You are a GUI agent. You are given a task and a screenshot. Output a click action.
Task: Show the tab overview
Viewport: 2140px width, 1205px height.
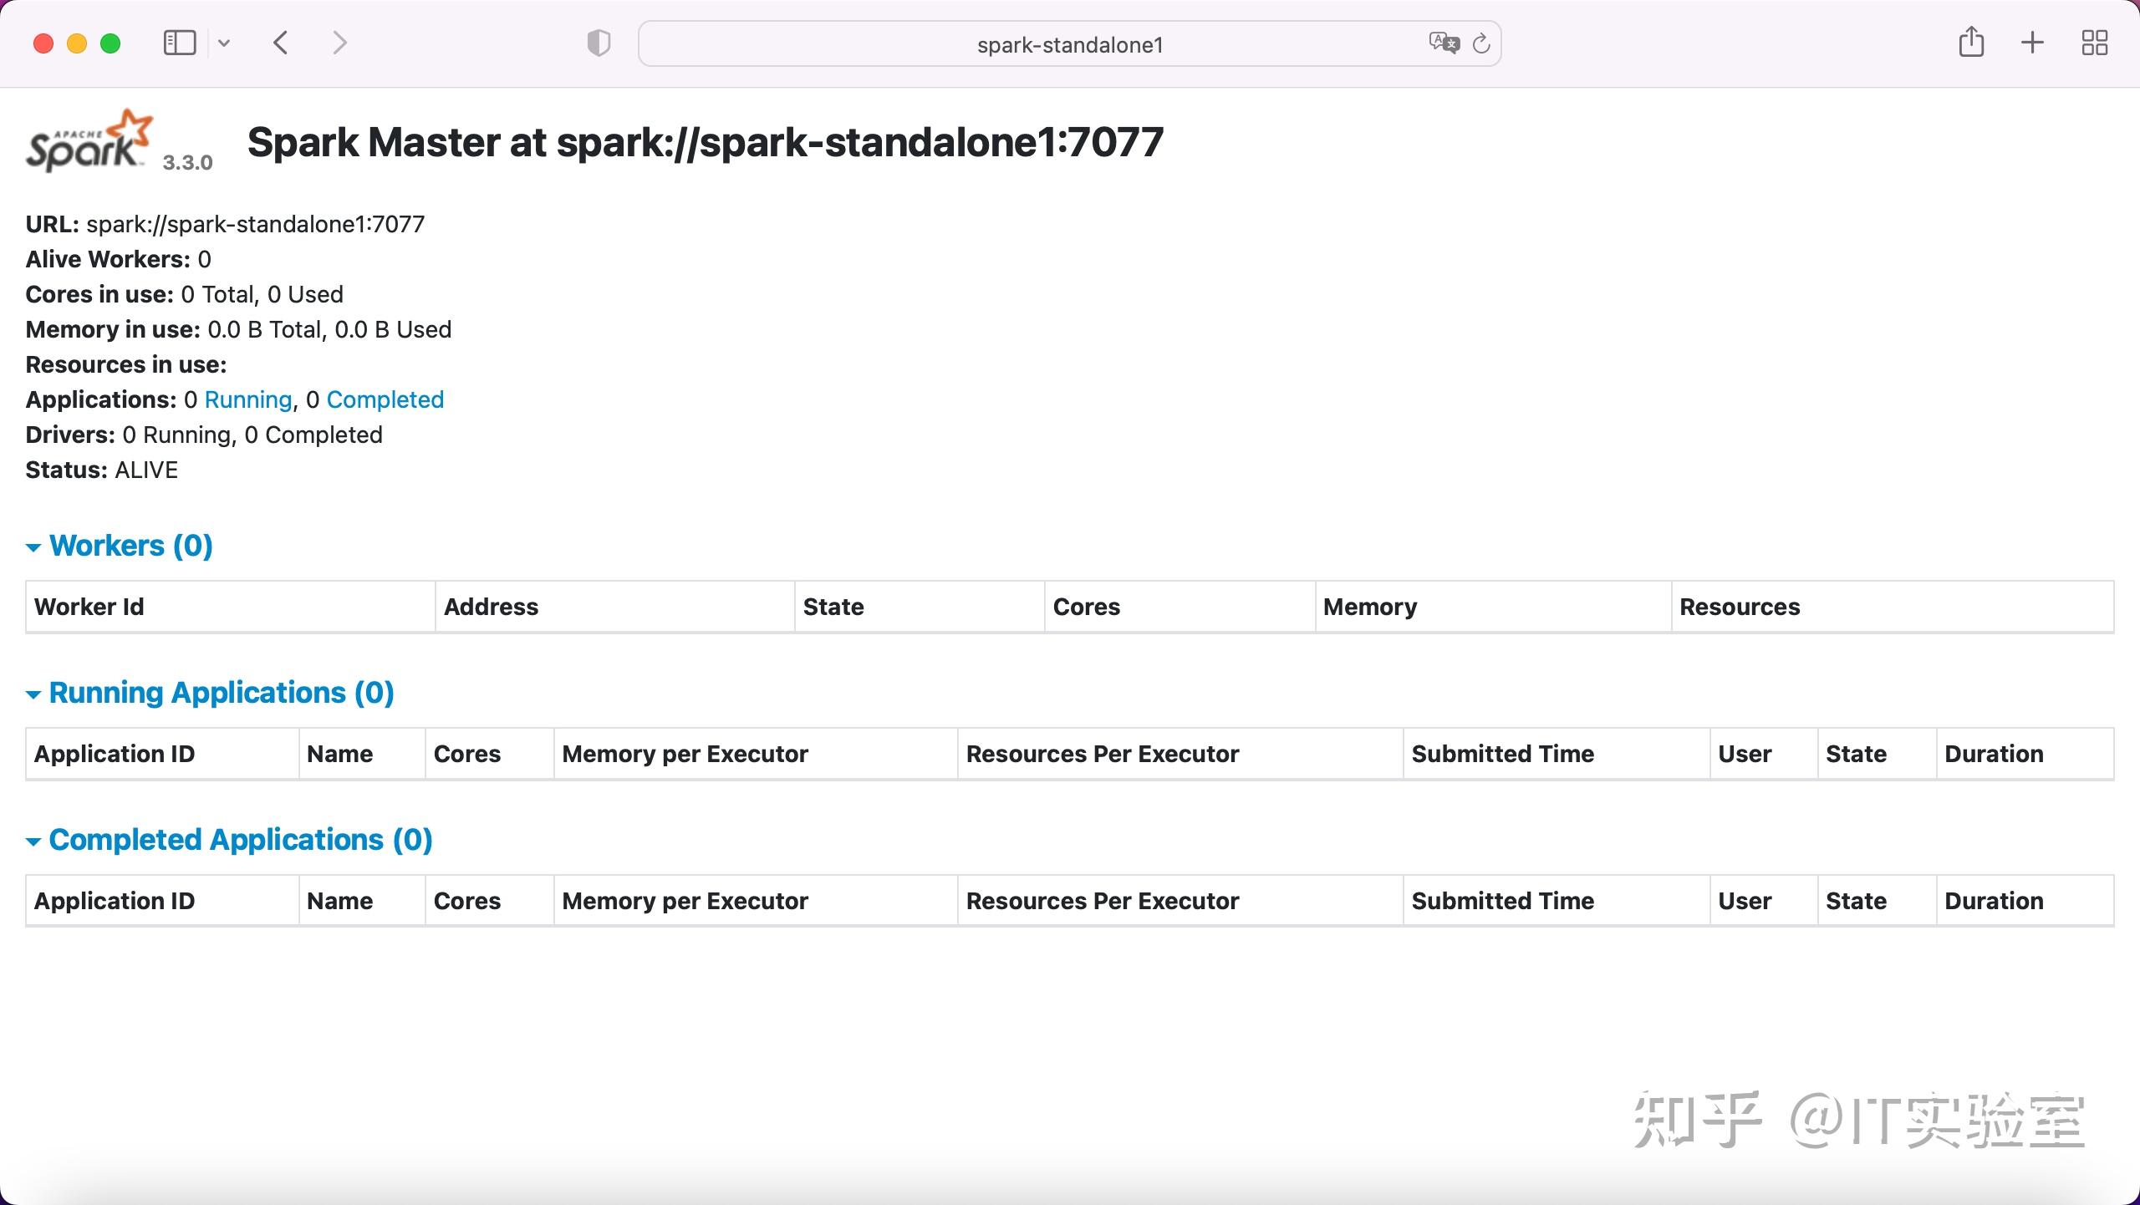pos(2093,42)
